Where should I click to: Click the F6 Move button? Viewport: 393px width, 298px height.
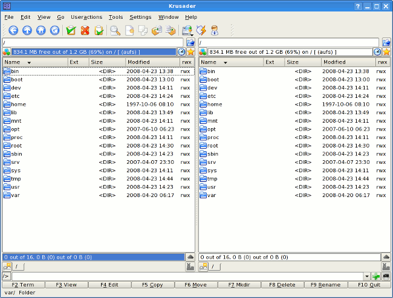pos(196,285)
